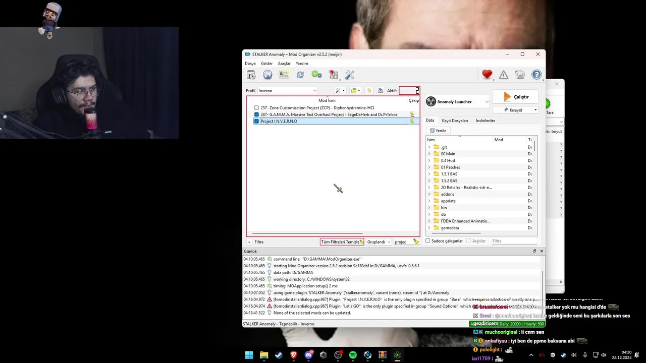The height and width of the screenshot is (363, 646).
Task: Open Discord from the taskbar
Action: (308, 355)
